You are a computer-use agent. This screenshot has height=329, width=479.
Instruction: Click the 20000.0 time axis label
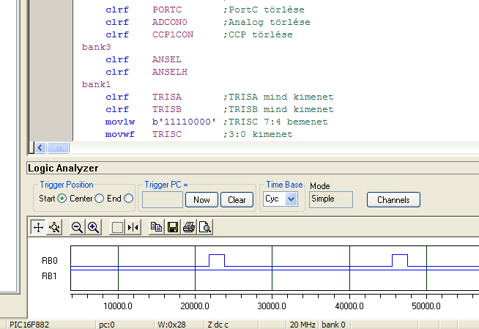point(195,306)
